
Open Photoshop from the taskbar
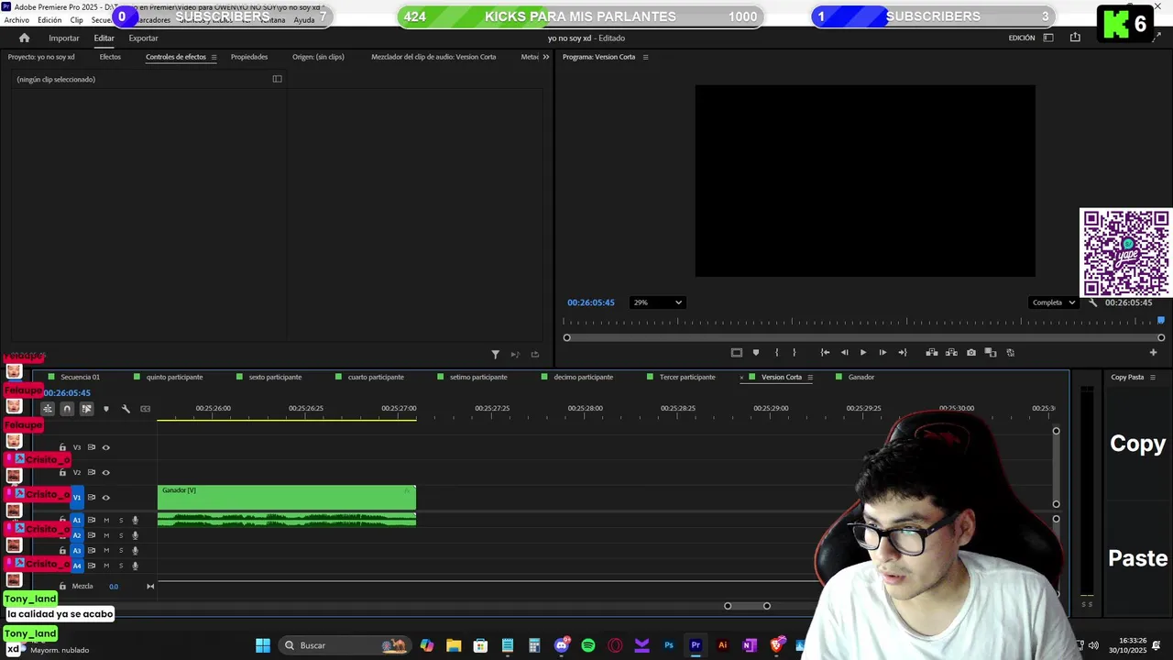[x=669, y=645]
